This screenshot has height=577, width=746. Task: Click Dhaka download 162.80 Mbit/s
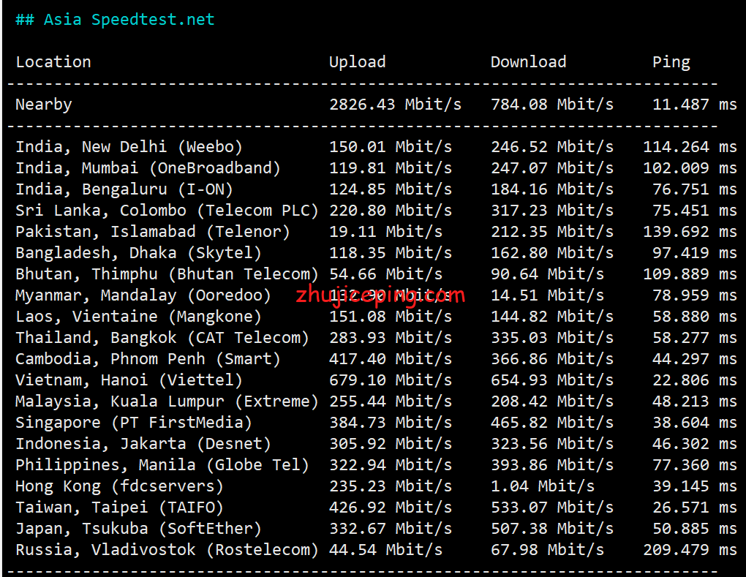552,252
